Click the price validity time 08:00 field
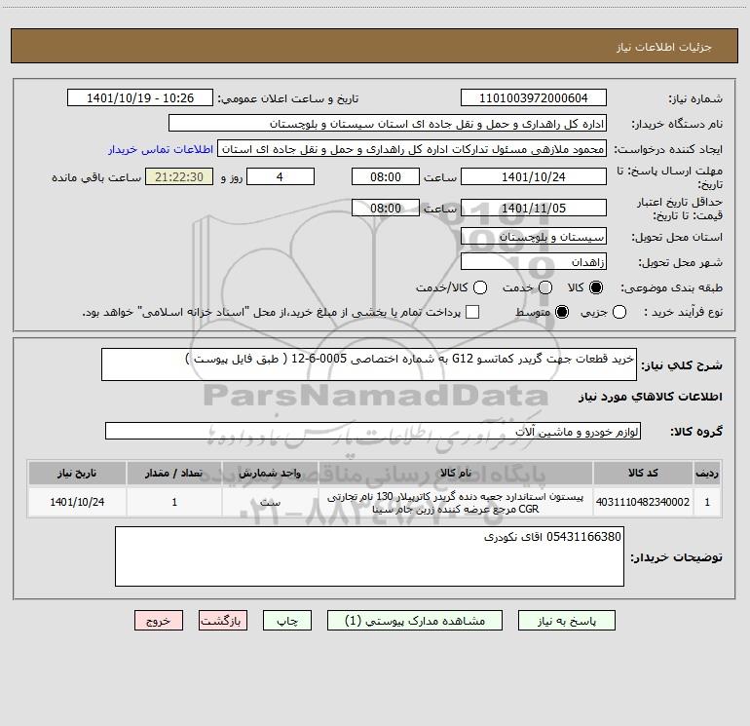The width and height of the screenshot is (750, 726). 386,208
